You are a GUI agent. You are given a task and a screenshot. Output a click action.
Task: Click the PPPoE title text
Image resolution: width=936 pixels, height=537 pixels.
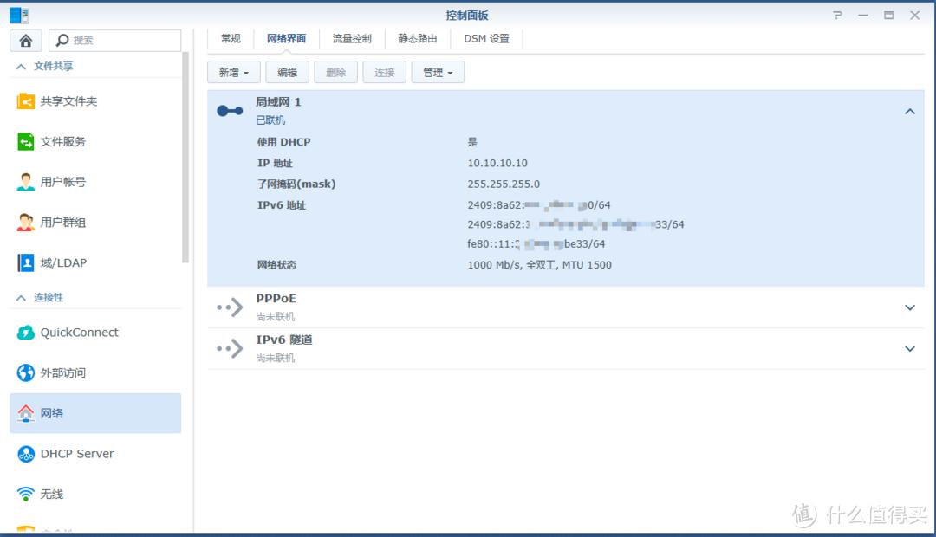[276, 298]
